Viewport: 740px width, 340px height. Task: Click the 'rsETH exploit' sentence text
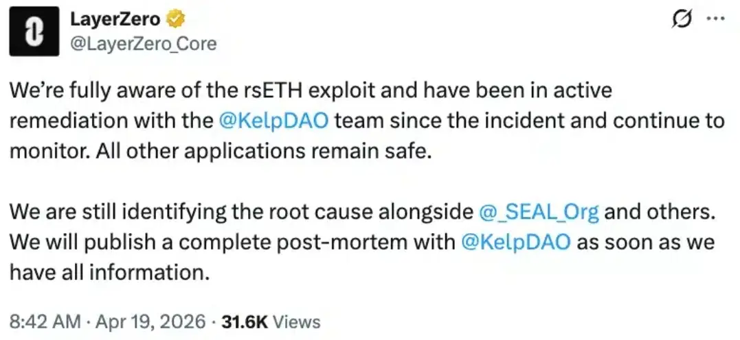pyautogui.click(x=311, y=91)
